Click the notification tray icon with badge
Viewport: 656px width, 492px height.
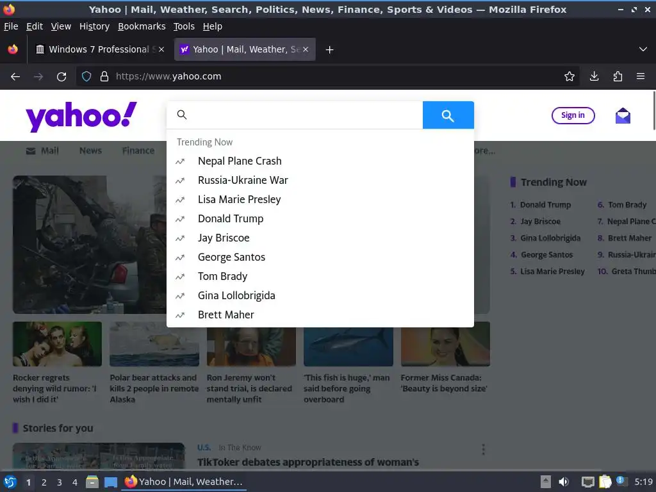click(621, 481)
